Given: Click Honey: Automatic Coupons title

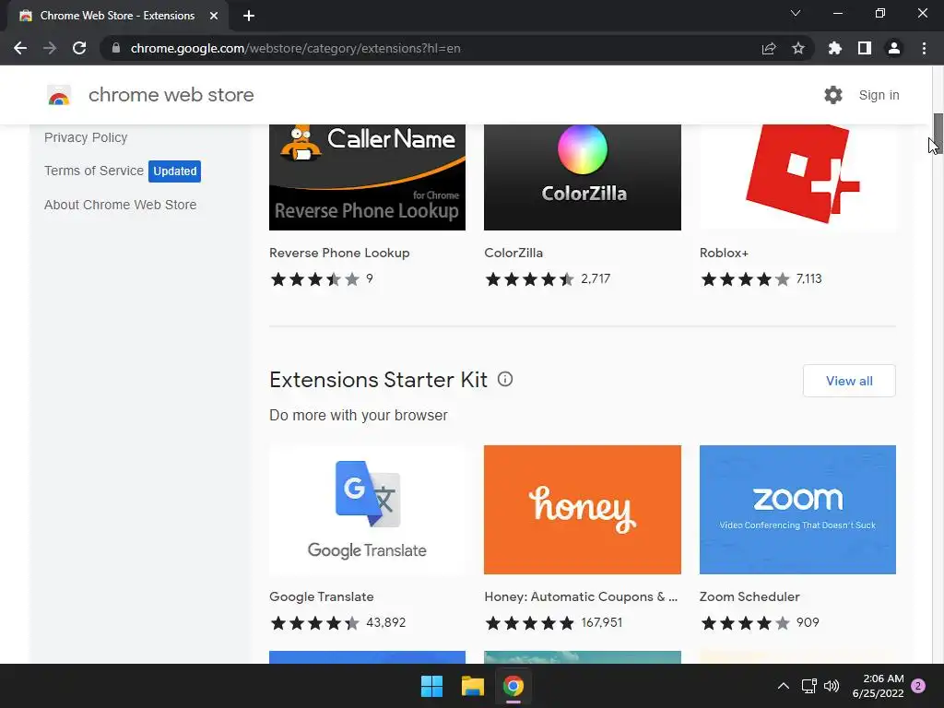Looking at the screenshot, I should pos(581,596).
